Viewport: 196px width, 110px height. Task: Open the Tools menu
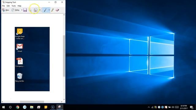coord(13,6)
